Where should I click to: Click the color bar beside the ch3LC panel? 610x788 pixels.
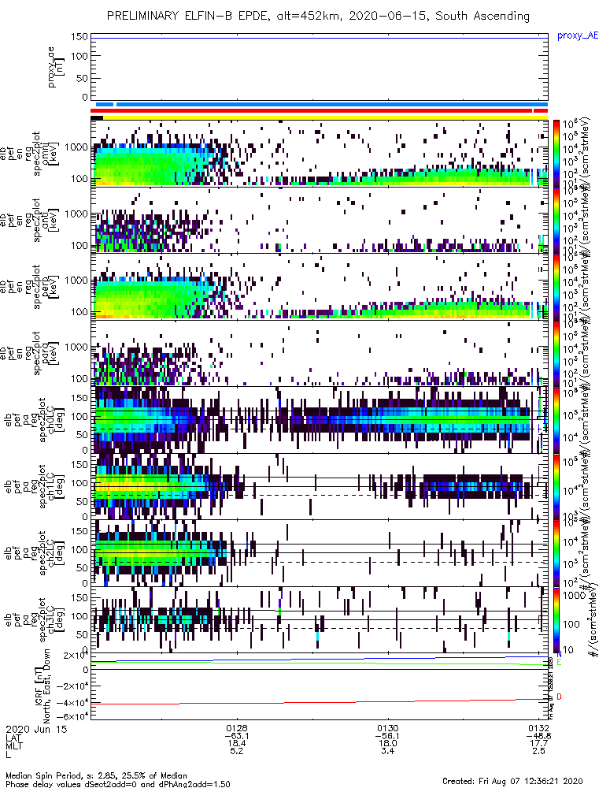(556, 619)
